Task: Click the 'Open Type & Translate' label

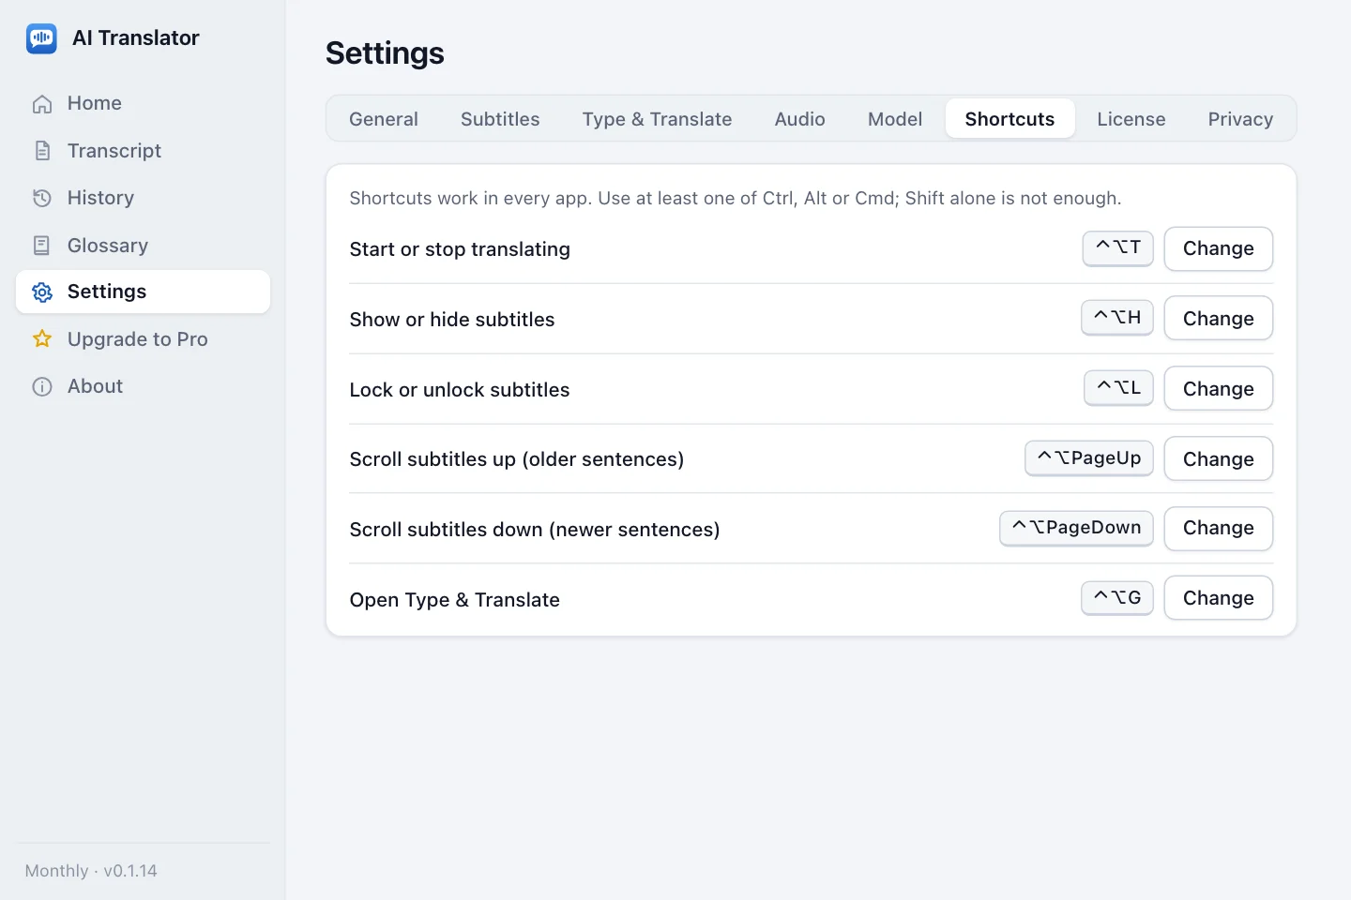Action: coord(455,600)
